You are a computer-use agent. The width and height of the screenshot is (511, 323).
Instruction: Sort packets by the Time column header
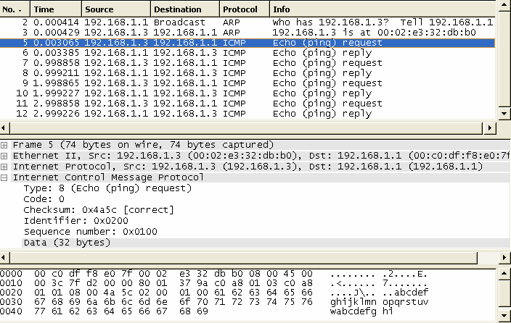coord(56,9)
